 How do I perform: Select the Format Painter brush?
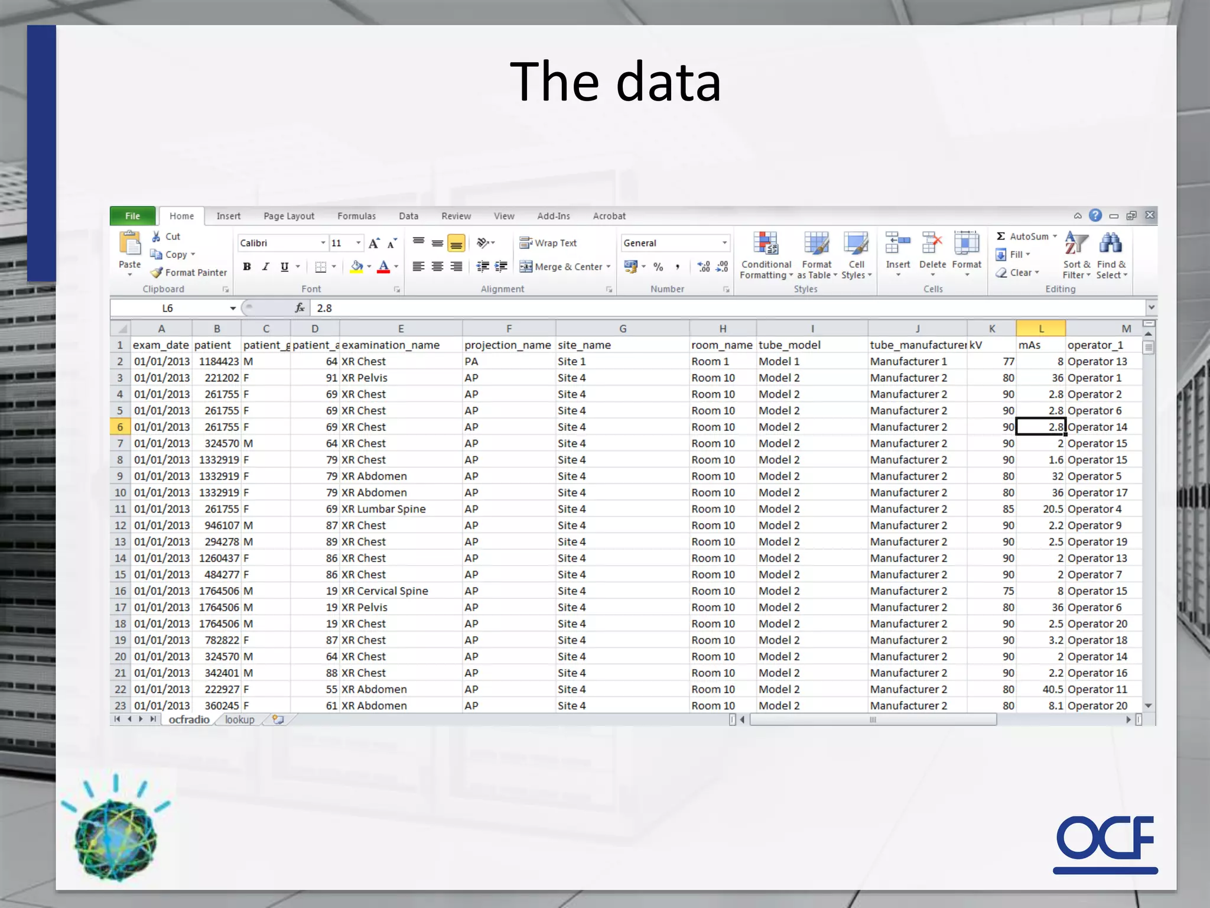pos(157,273)
